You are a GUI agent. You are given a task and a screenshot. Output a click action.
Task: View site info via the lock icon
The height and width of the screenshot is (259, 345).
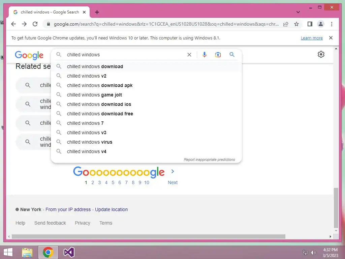[49, 24]
